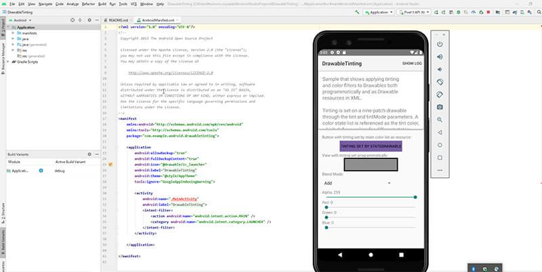Toggle the Resource Manager side tab
The width and height of the screenshot is (542, 272).
pyautogui.click(x=3, y=58)
